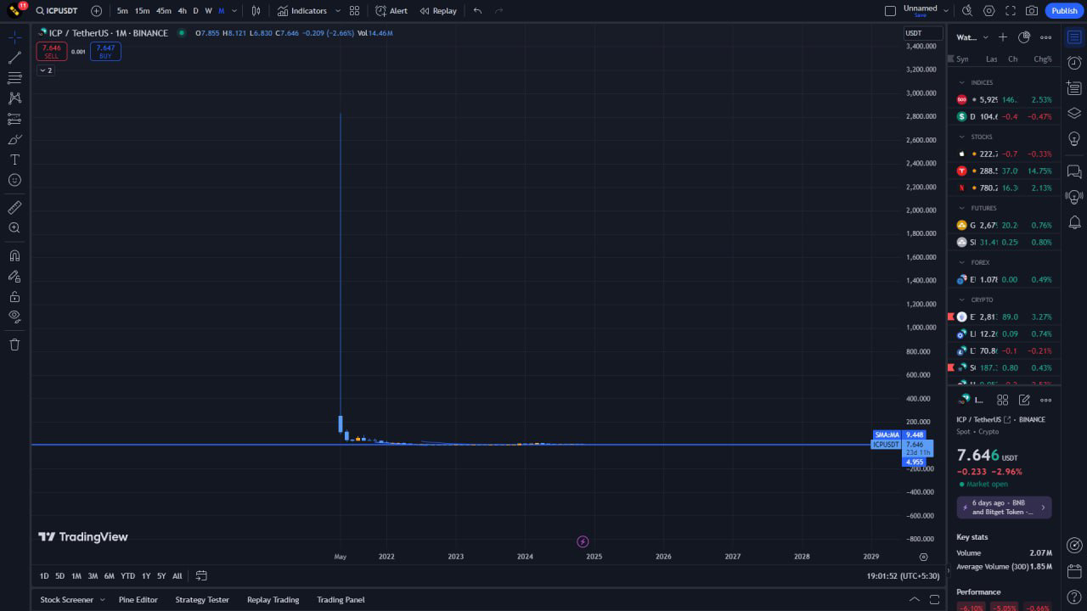1087x611 pixels.
Task: Toggle lock all drawing tools
Action: point(14,296)
